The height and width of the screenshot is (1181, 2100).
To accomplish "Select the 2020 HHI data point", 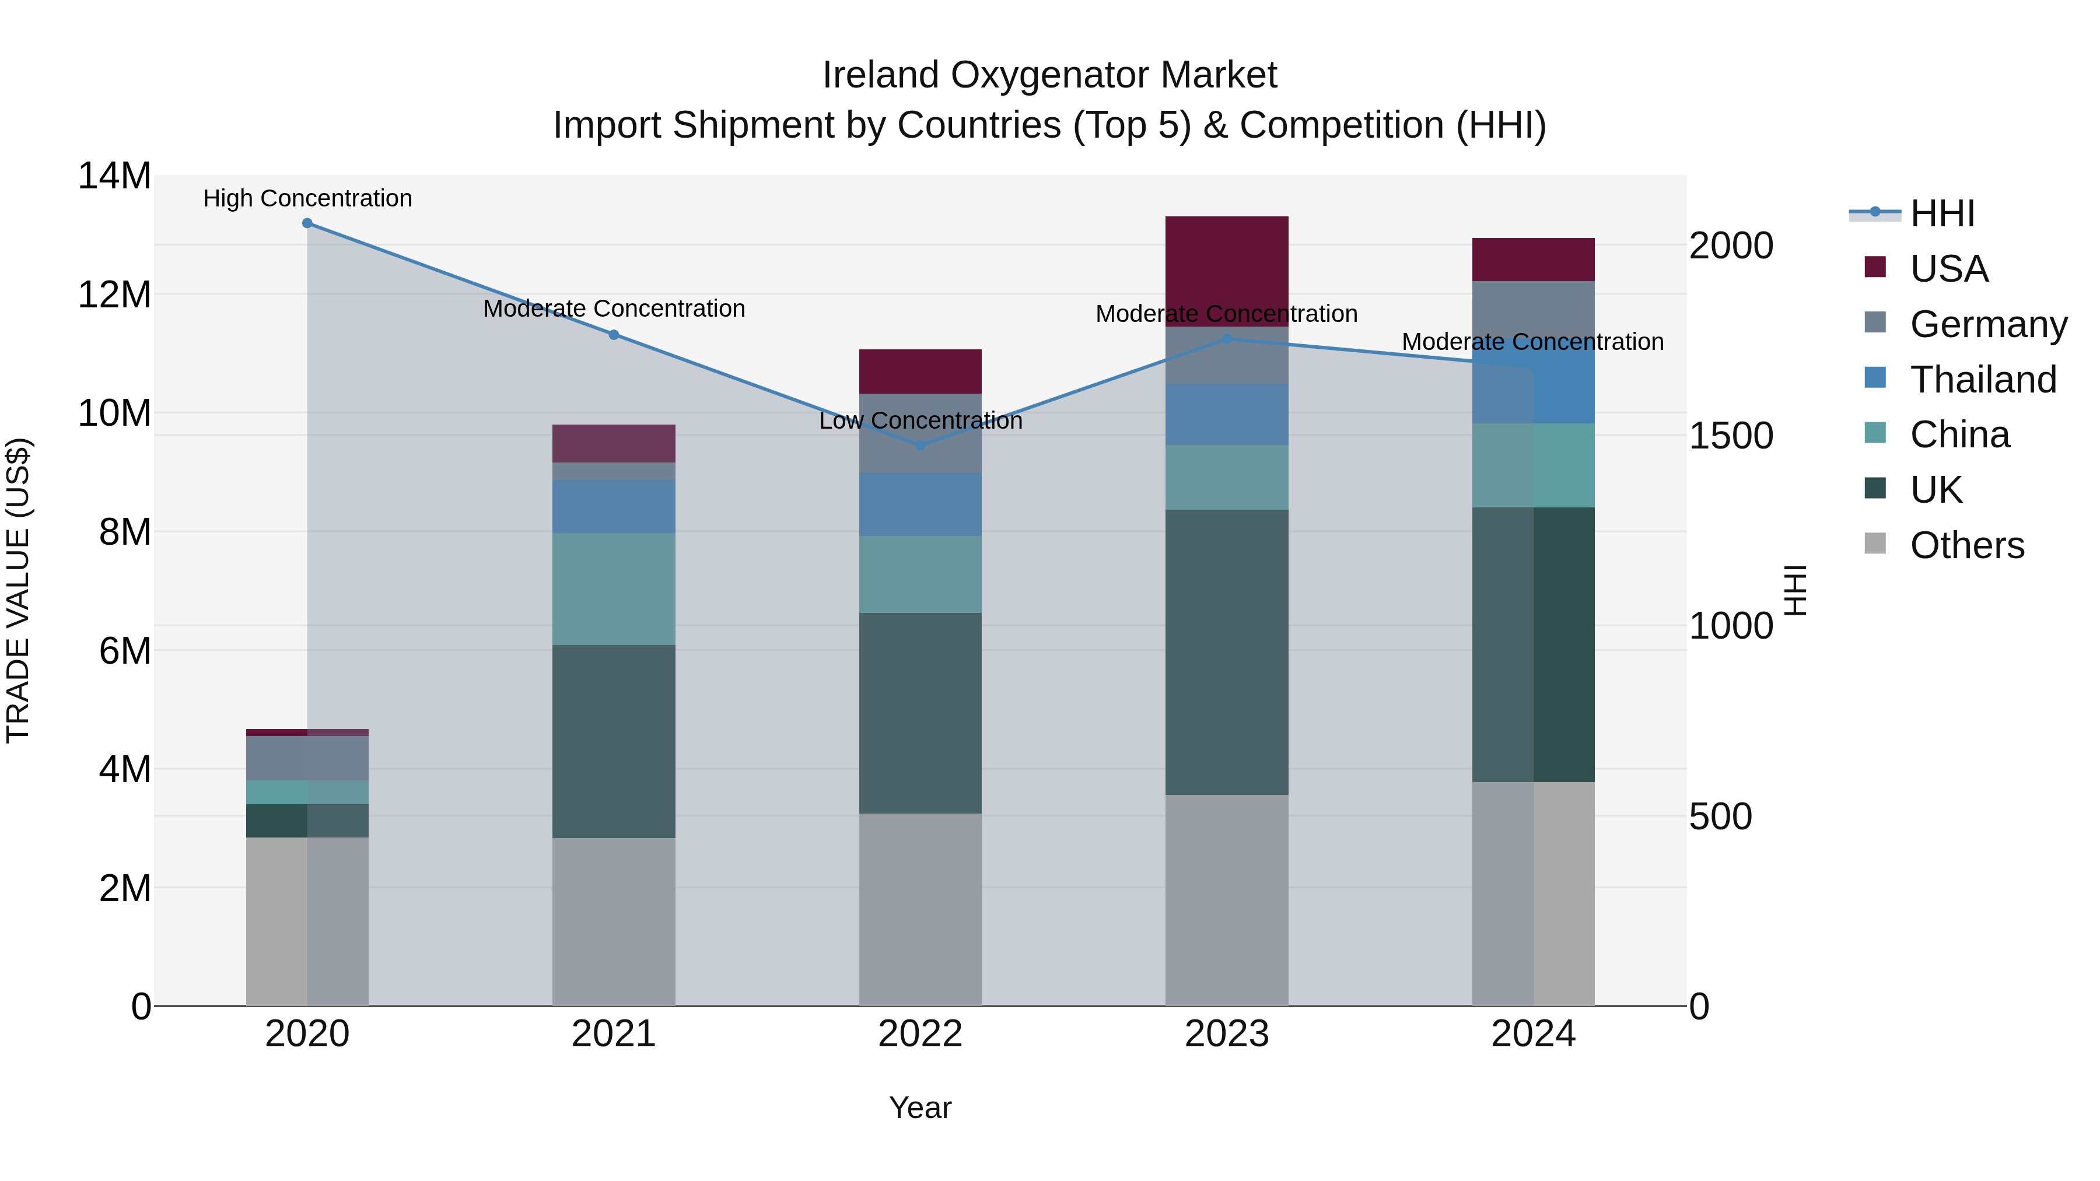I will (307, 223).
